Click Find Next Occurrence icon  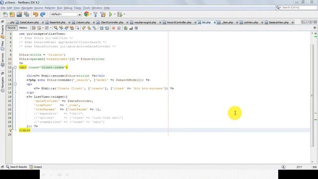coord(66,28)
